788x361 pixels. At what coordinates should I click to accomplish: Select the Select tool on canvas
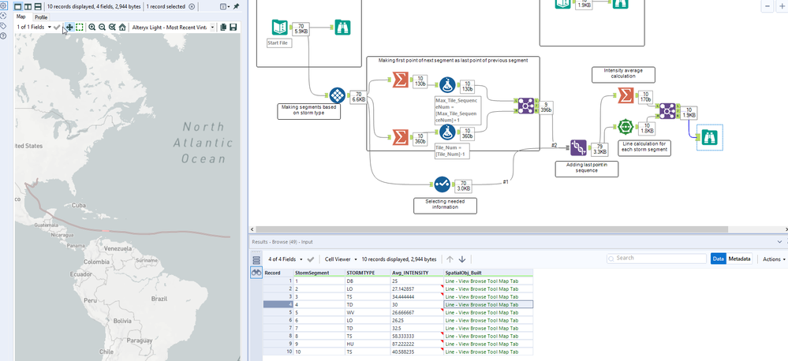(442, 184)
